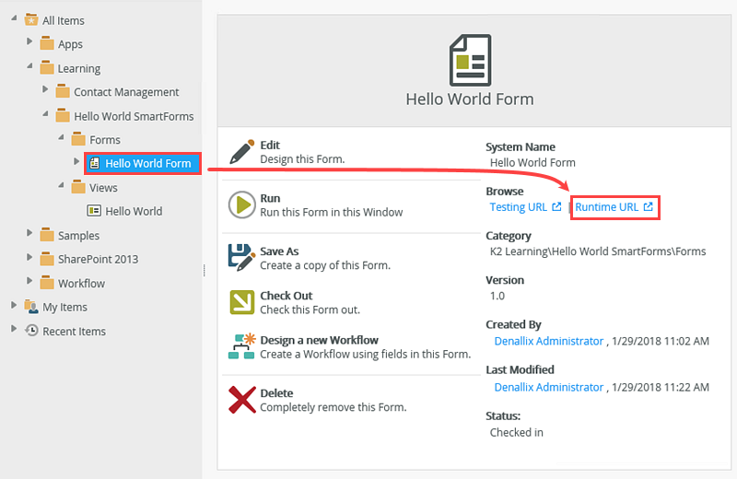Select Hello World Form in tree
737x479 pixels.
147,164
